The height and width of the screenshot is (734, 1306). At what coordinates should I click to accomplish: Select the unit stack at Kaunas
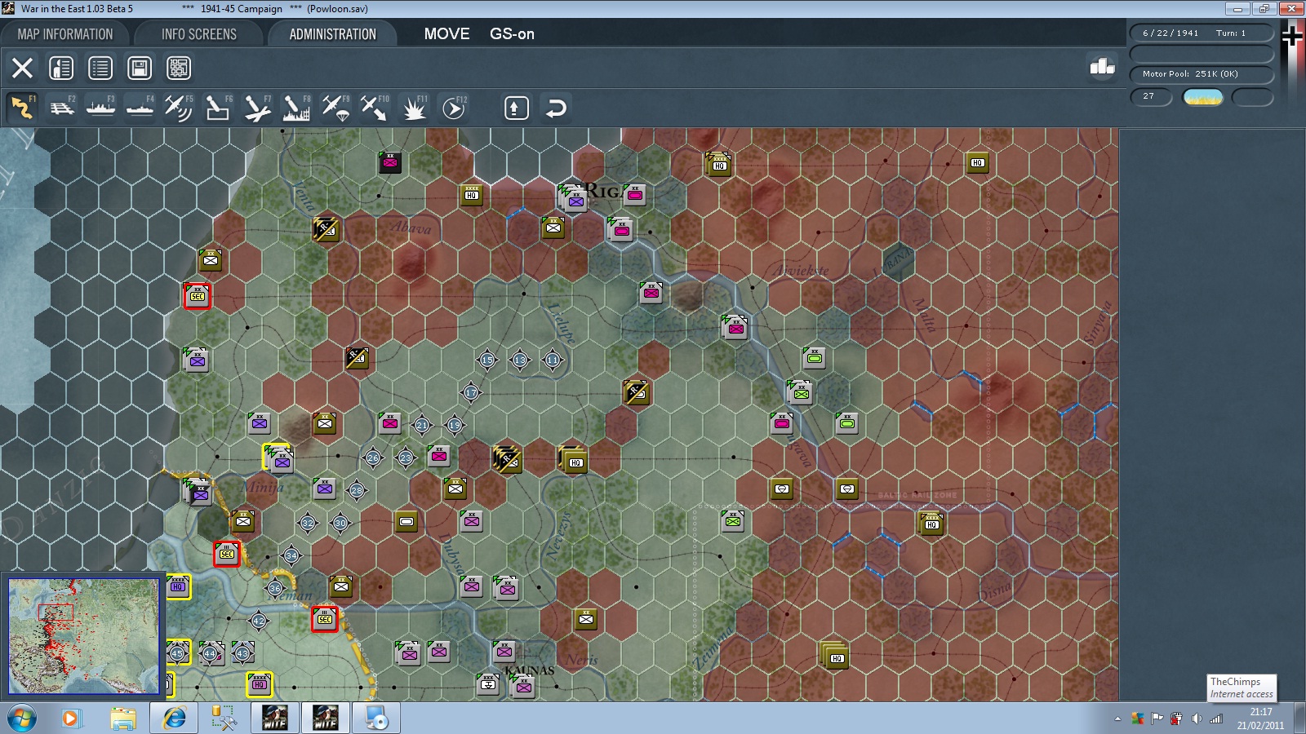pos(522,685)
